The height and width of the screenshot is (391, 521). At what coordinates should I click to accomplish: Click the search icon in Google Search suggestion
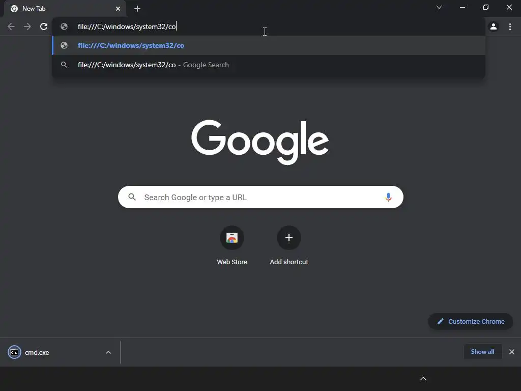point(64,65)
